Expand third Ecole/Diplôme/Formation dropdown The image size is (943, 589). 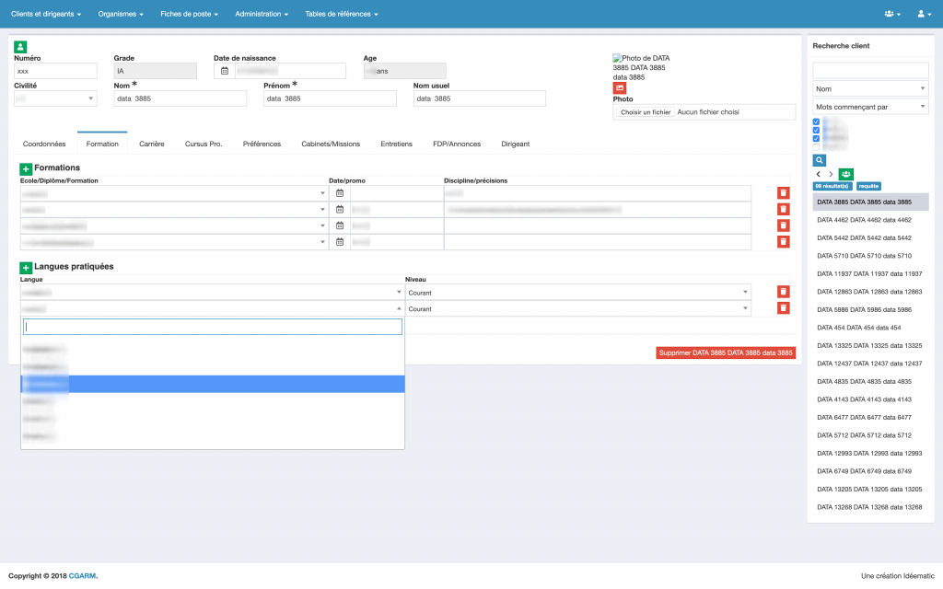tap(174, 225)
